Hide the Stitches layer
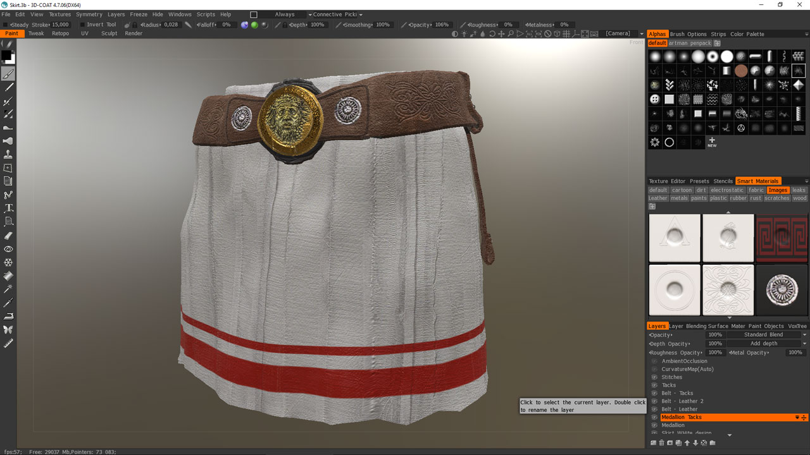Viewport: 810px width, 455px height. tap(654, 377)
